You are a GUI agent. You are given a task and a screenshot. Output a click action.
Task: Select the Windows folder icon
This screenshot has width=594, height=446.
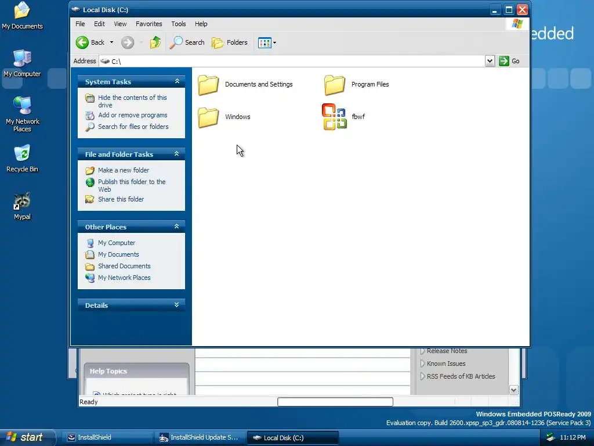(208, 117)
